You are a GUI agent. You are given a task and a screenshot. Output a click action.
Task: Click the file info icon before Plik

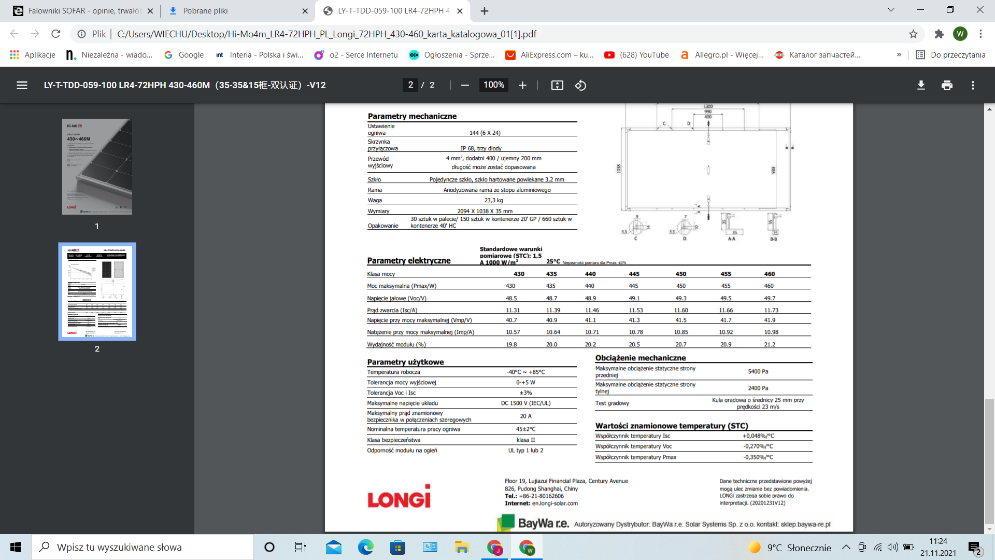81,34
